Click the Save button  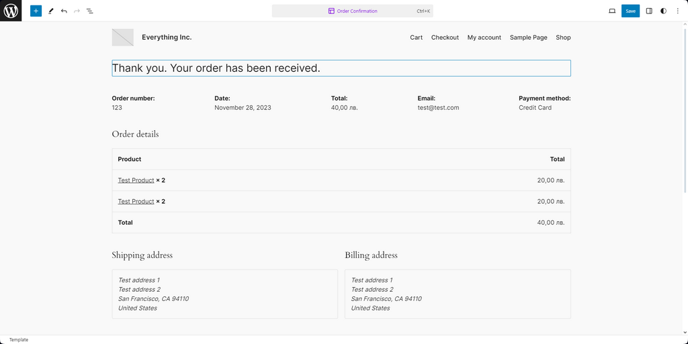tap(630, 11)
